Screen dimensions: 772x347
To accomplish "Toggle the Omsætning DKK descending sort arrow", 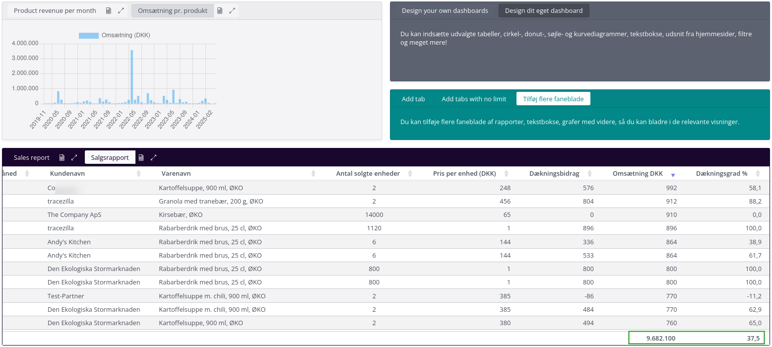I will coord(673,175).
